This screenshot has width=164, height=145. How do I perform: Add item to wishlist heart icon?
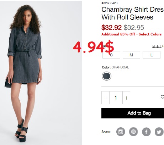(163, 97)
